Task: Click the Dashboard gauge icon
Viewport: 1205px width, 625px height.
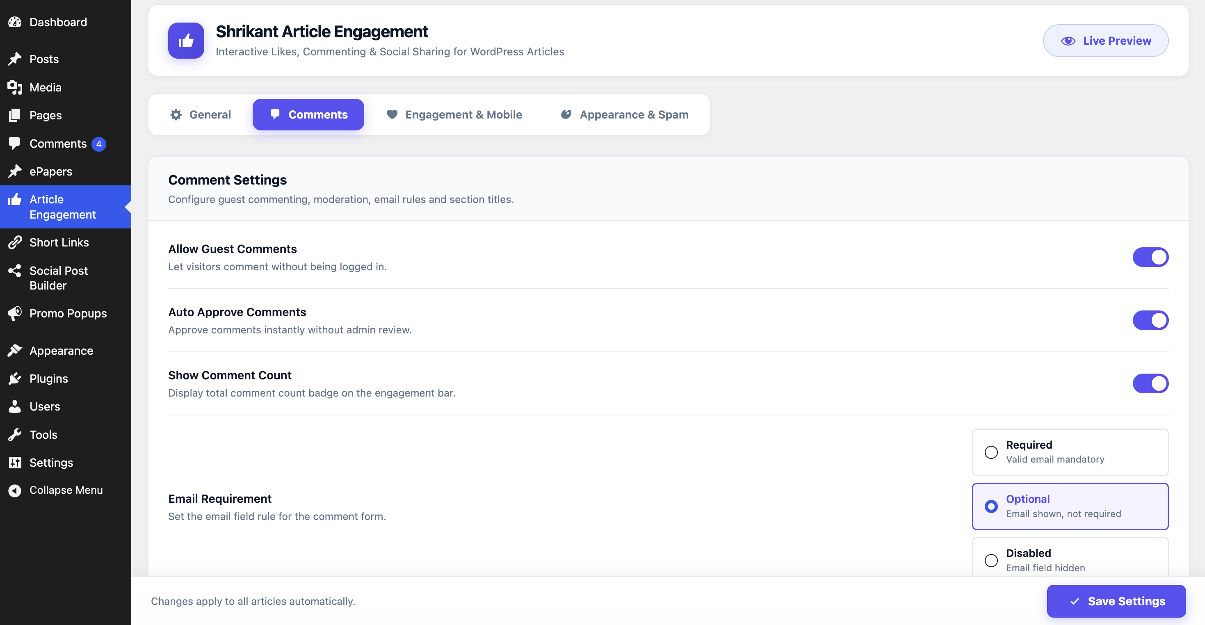Action: pos(15,22)
